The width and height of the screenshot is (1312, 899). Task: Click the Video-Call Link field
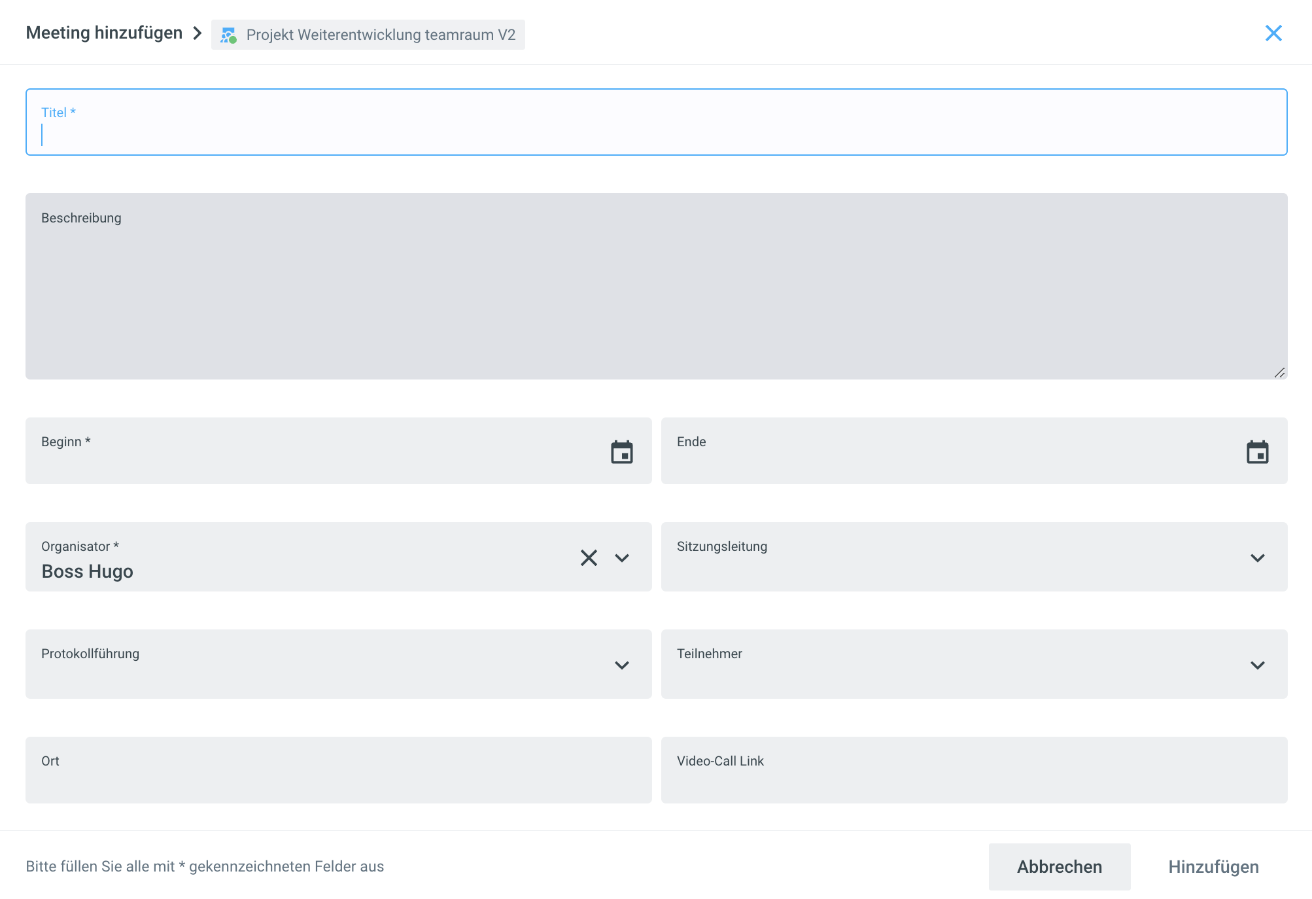(x=973, y=779)
